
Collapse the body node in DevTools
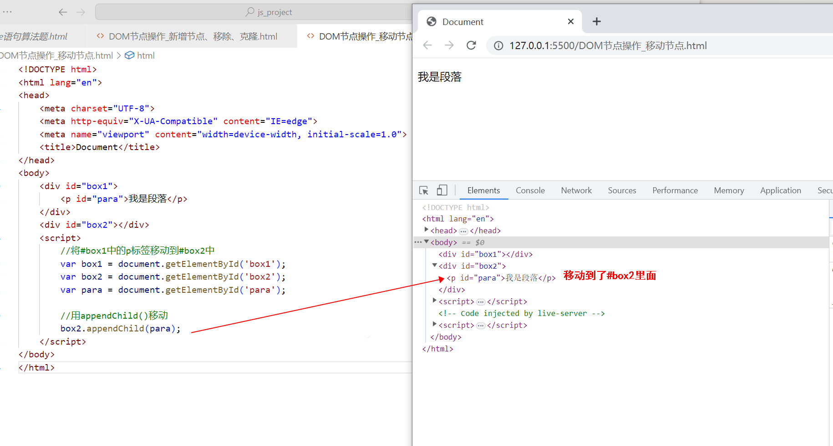pyautogui.click(x=427, y=242)
